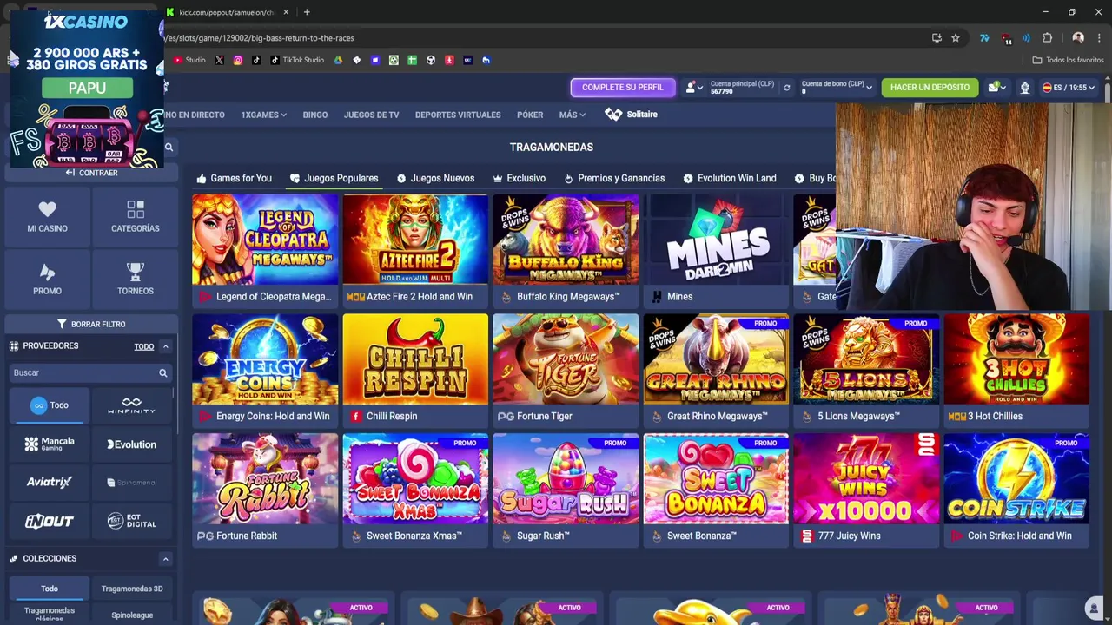
Task: Switch to Juegos Populares tab
Action: tap(334, 178)
